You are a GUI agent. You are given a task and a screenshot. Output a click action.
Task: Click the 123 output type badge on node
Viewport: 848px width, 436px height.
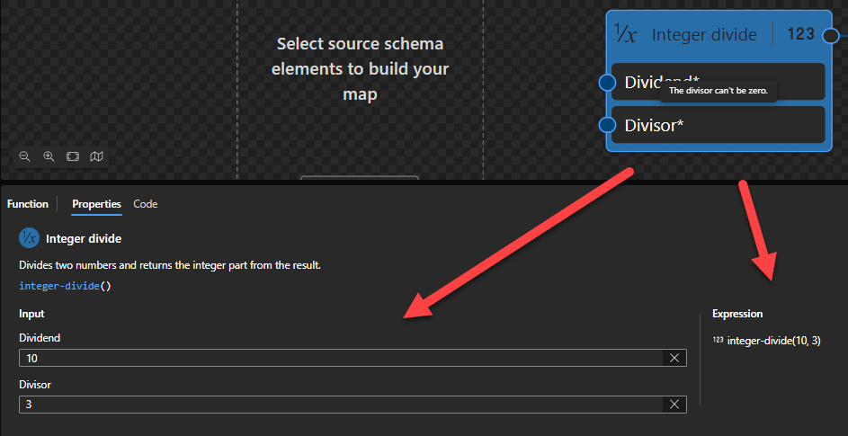click(800, 35)
